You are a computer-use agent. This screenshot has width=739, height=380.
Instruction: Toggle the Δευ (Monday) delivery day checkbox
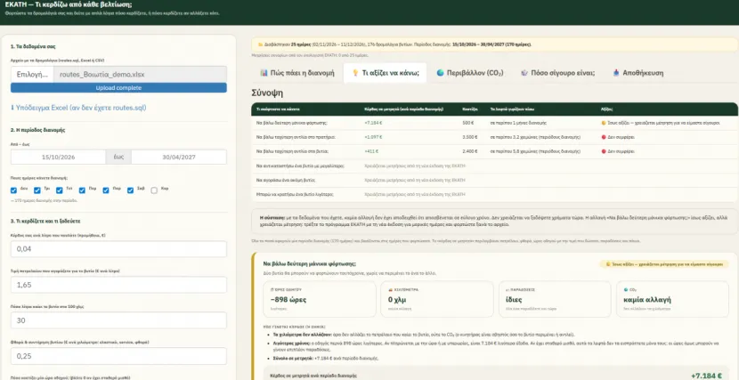pos(13,190)
